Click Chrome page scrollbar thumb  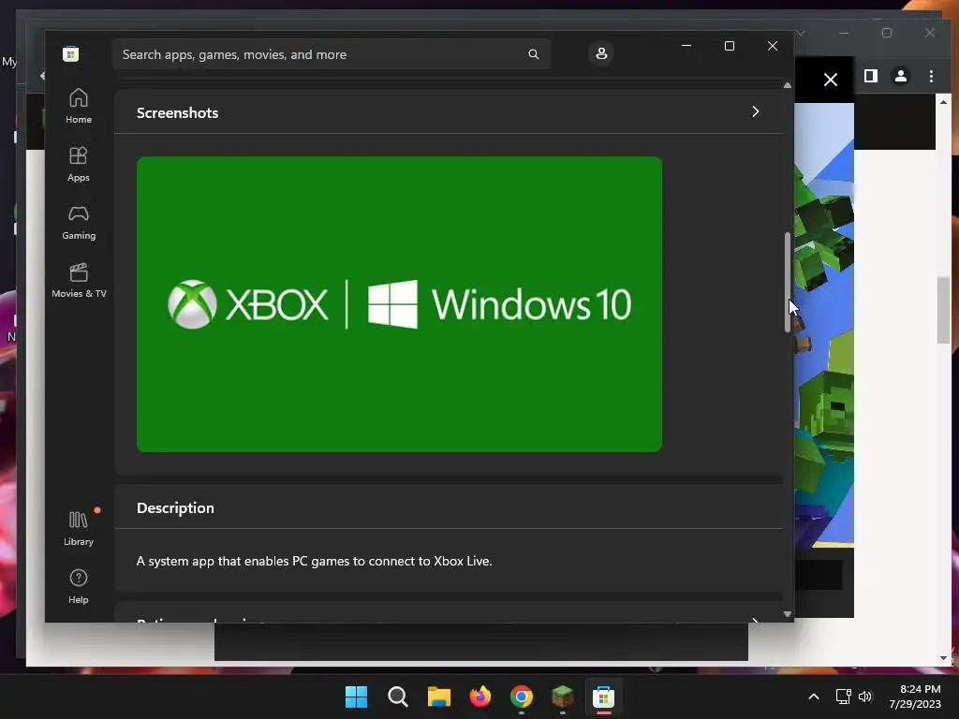coord(943,310)
